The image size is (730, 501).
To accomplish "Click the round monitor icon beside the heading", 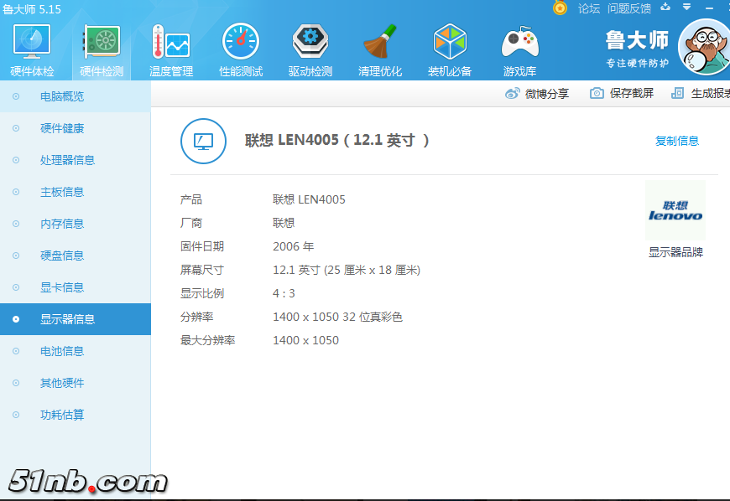I will 203,141.
